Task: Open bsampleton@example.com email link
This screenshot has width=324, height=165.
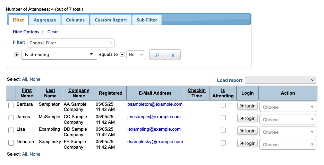Action: pos(155,104)
